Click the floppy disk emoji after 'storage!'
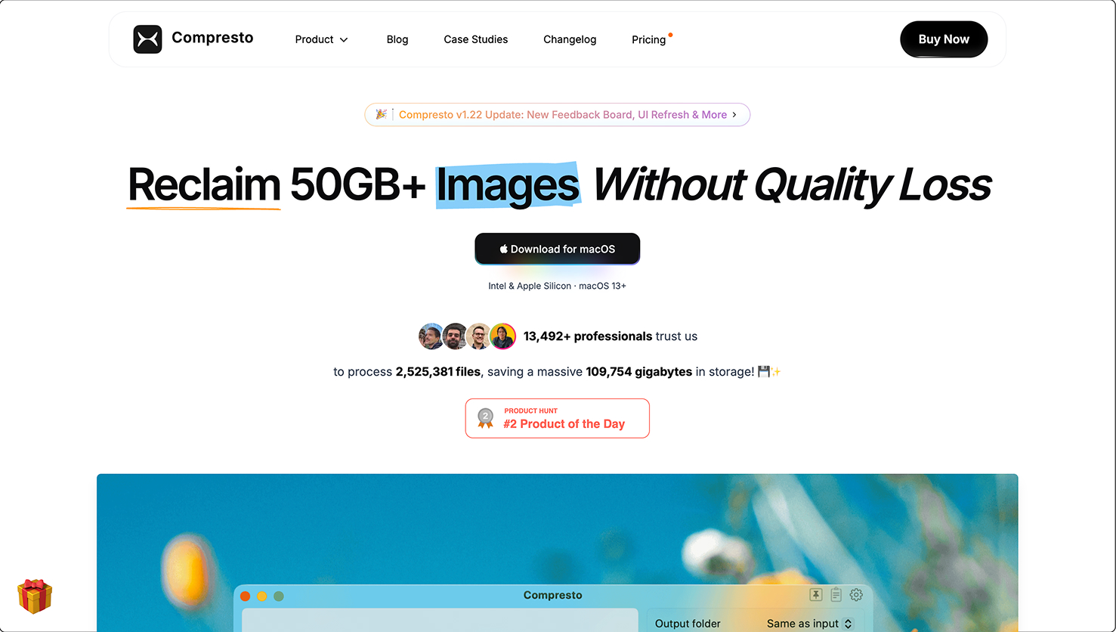 pos(764,372)
